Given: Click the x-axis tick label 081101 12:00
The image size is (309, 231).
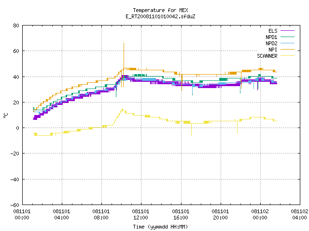Looking at the screenshot, I should [x=140, y=215].
